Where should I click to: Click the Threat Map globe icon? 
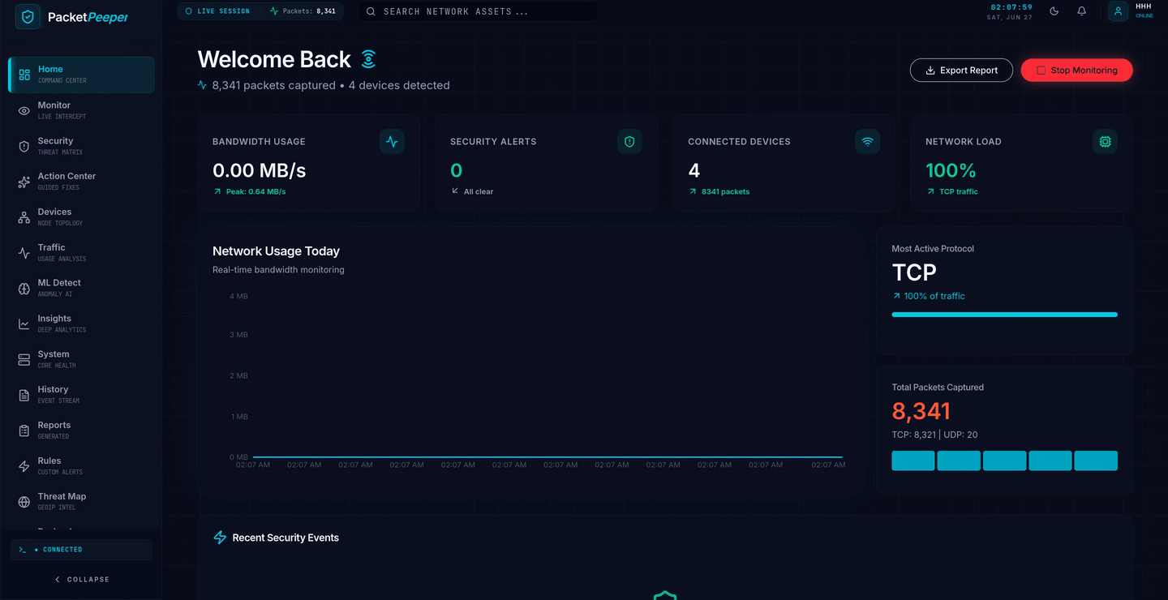point(24,502)
